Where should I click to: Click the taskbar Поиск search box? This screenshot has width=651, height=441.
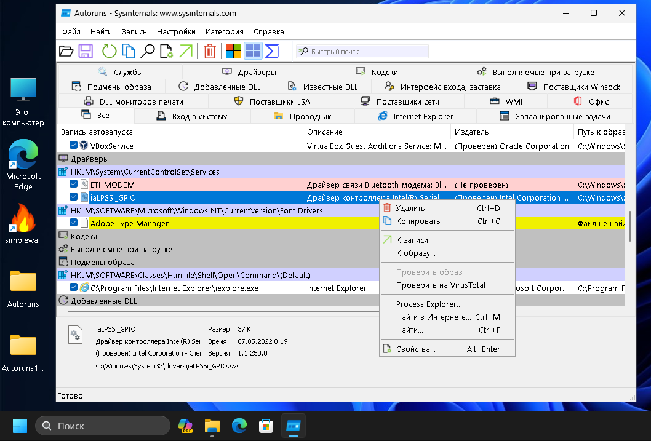coord(103,426)
